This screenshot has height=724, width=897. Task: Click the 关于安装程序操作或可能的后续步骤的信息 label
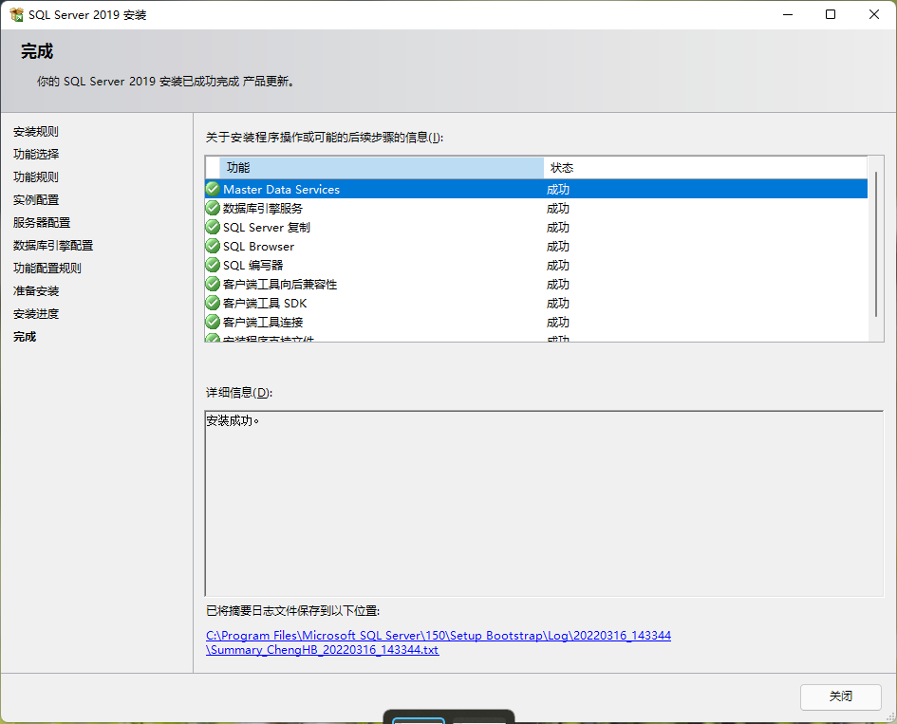pyautogui.click(x=325, y=138)
